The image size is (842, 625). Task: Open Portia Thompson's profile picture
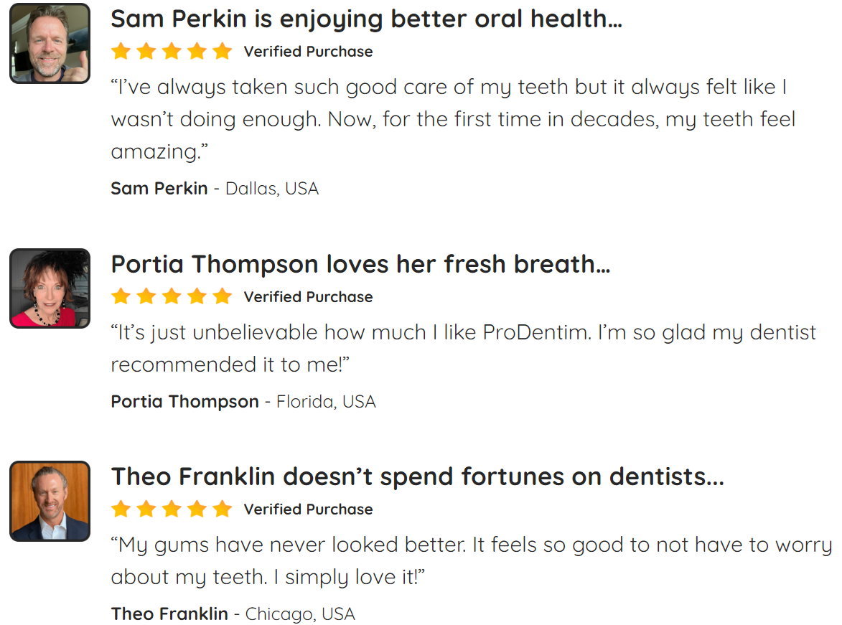click(50, 288)
